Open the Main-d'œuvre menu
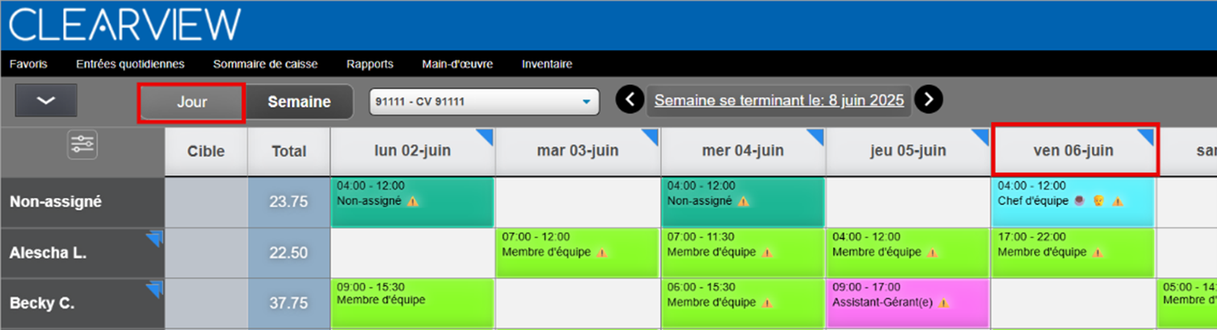This screenshot has width=1217, height=330. click(x=457, y=64)
